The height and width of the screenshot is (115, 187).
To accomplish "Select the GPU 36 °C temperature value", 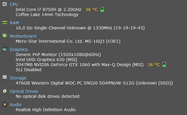I will click(154, 65).
